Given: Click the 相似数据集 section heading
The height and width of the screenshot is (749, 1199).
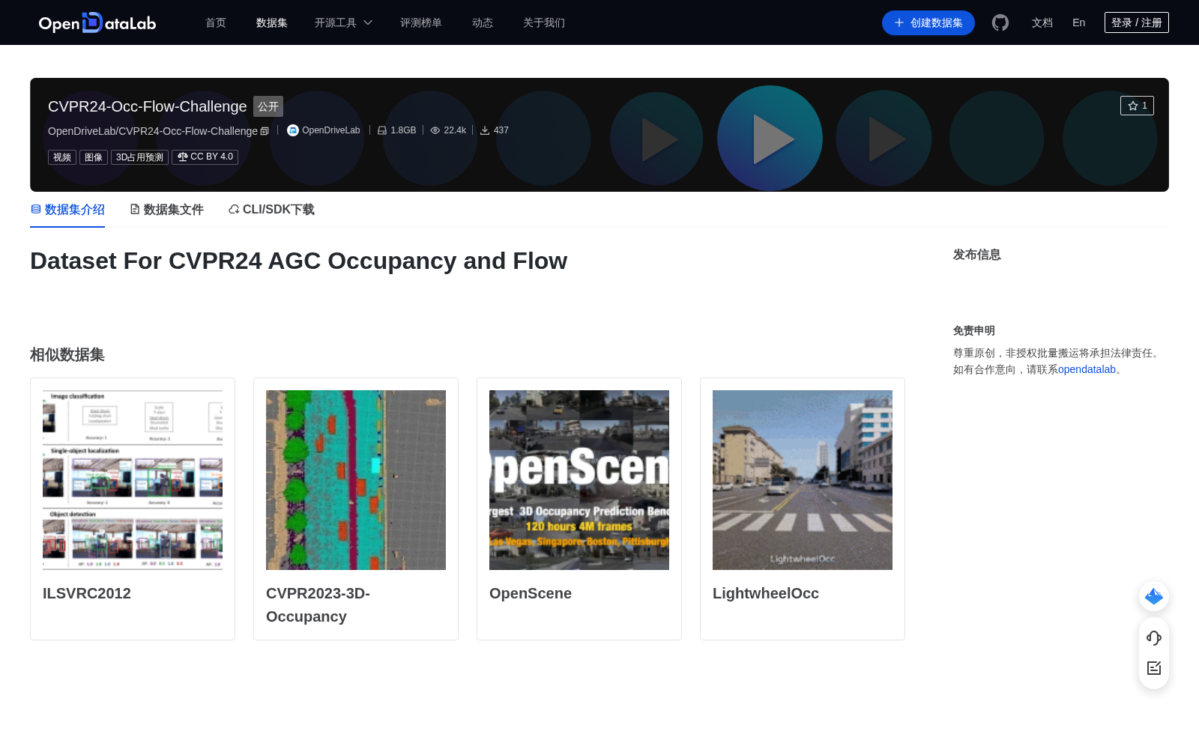Looking at the screenshot, I should point(67,355).
